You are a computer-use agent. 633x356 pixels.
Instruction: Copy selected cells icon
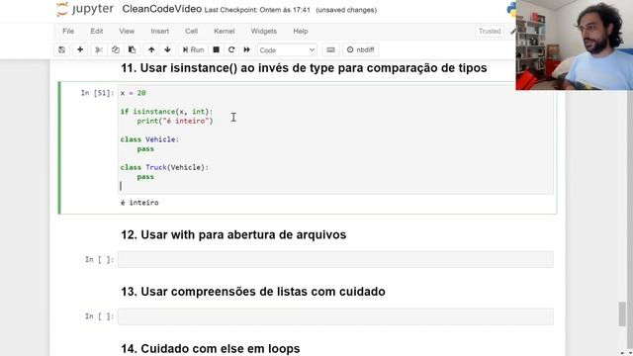[116, 49]
